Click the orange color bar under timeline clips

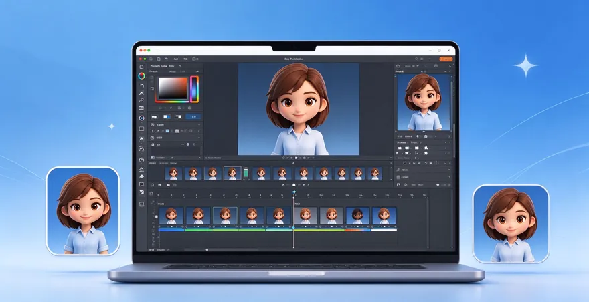coord(357,230)
